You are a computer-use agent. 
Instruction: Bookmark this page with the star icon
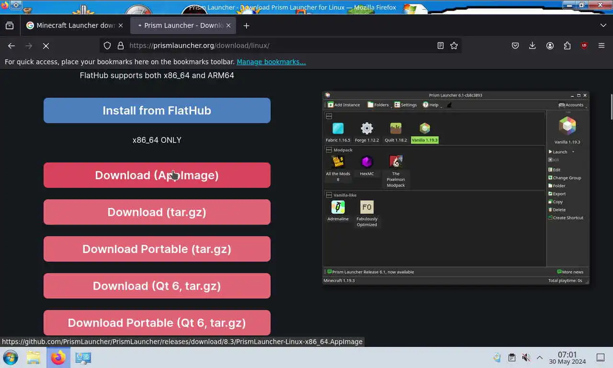[454, 46]
